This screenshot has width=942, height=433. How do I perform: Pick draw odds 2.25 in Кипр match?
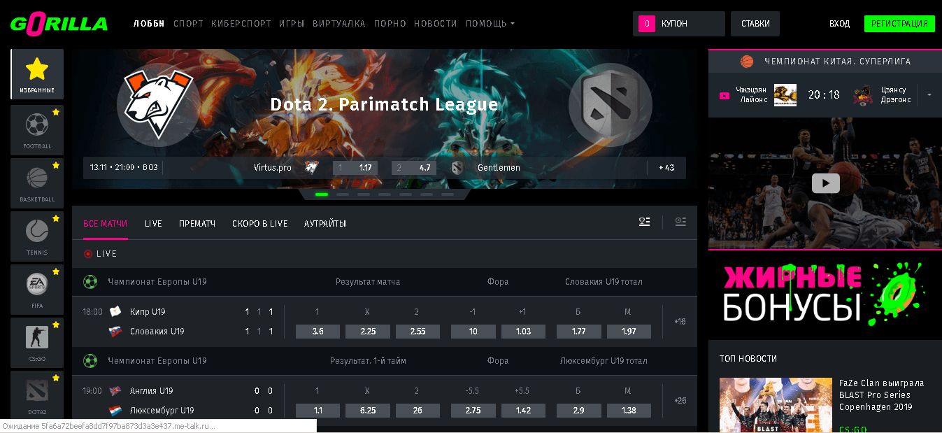tap(367, 332)
